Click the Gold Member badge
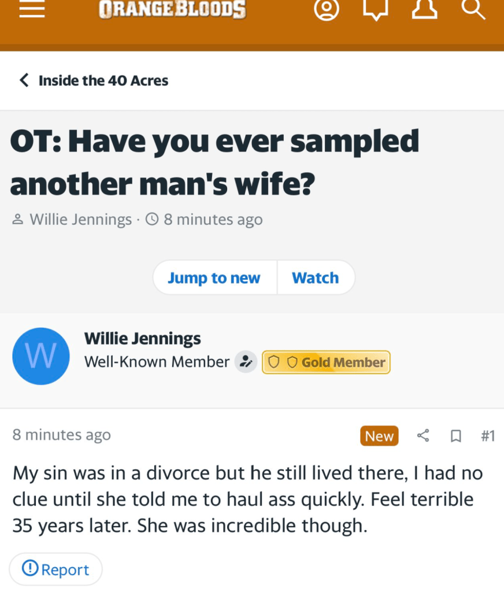The width and height of the screenshot is (504, 592). tap(326, 362)
